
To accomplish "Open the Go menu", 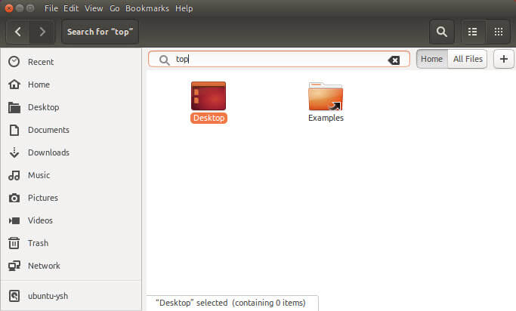I will 114,8.
